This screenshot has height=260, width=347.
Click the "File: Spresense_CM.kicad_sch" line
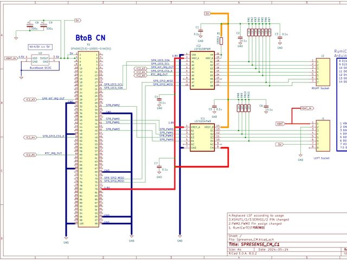(x=251, y=239)
